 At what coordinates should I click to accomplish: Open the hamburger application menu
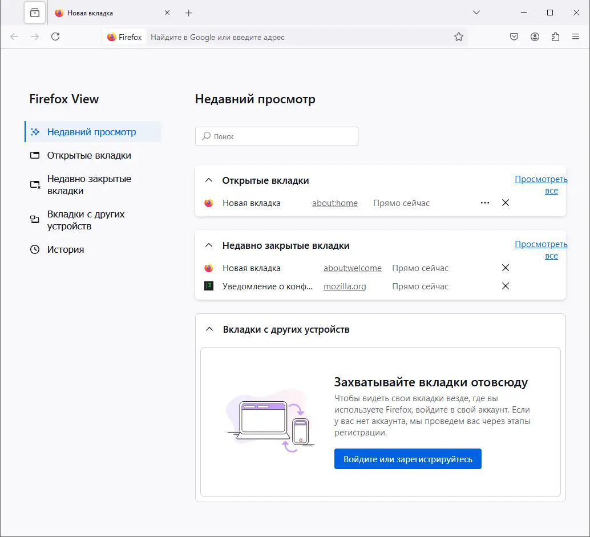tap(576, 37)
